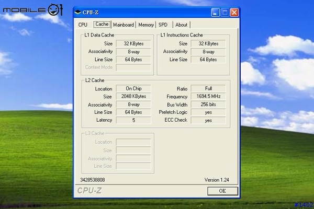
Task: Click the empty L3 Cache Location field
Action: 133,142
